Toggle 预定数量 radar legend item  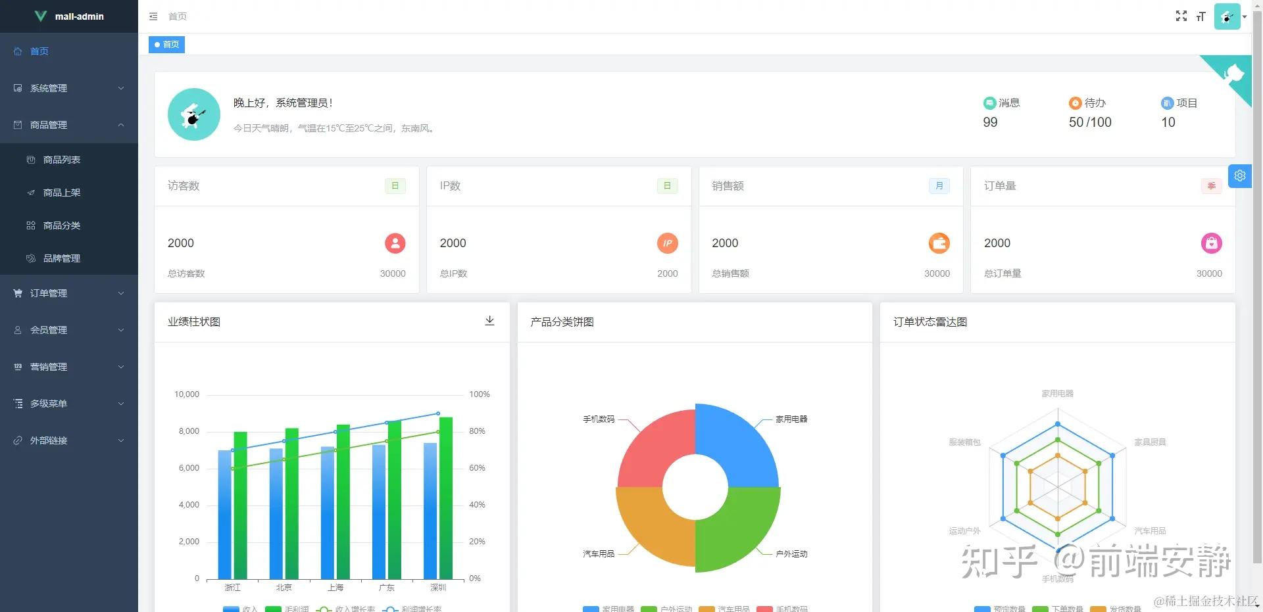click(1000, 609)
